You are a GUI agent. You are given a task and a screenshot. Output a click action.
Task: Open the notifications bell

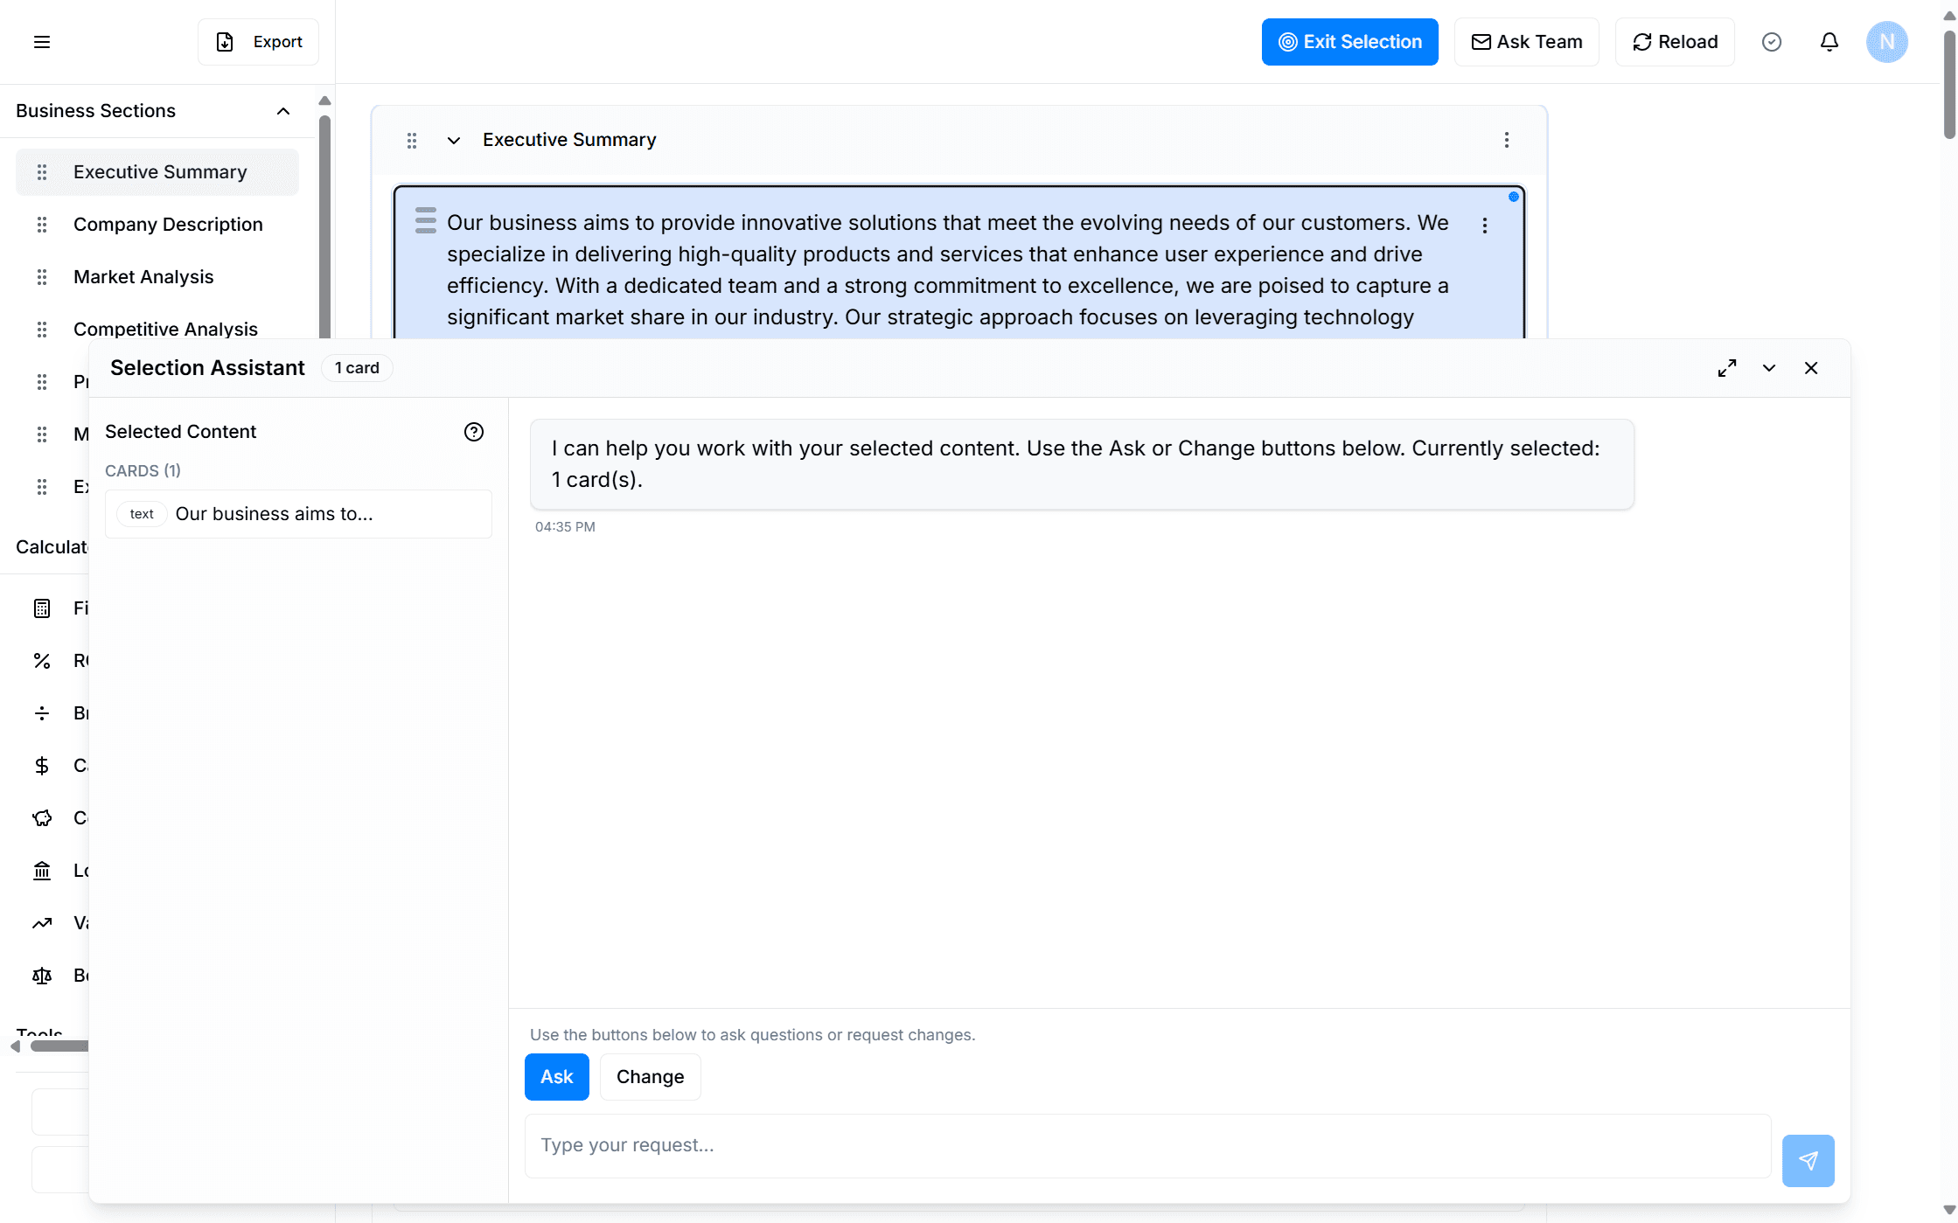[x=1829, y=42]
